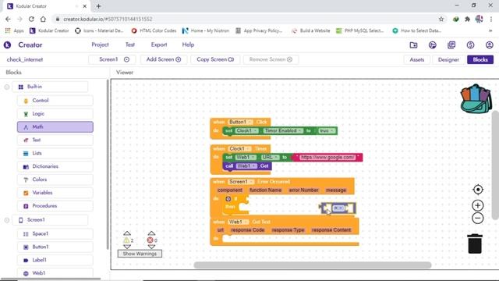
Task: Click the response Content parameter
Action: (331, 230)
